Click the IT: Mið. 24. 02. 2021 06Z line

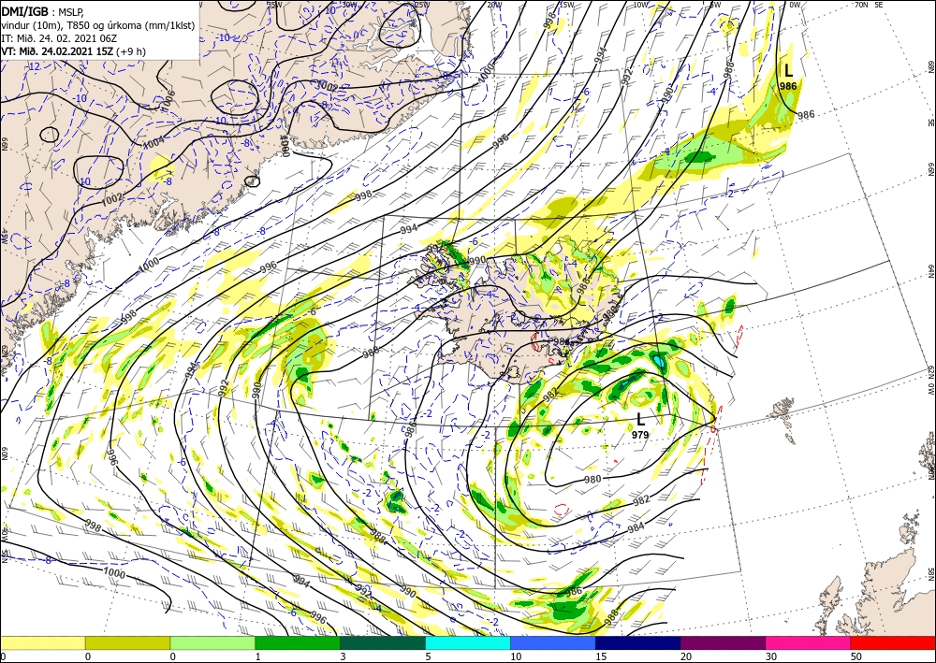click(x=59, y=38)
